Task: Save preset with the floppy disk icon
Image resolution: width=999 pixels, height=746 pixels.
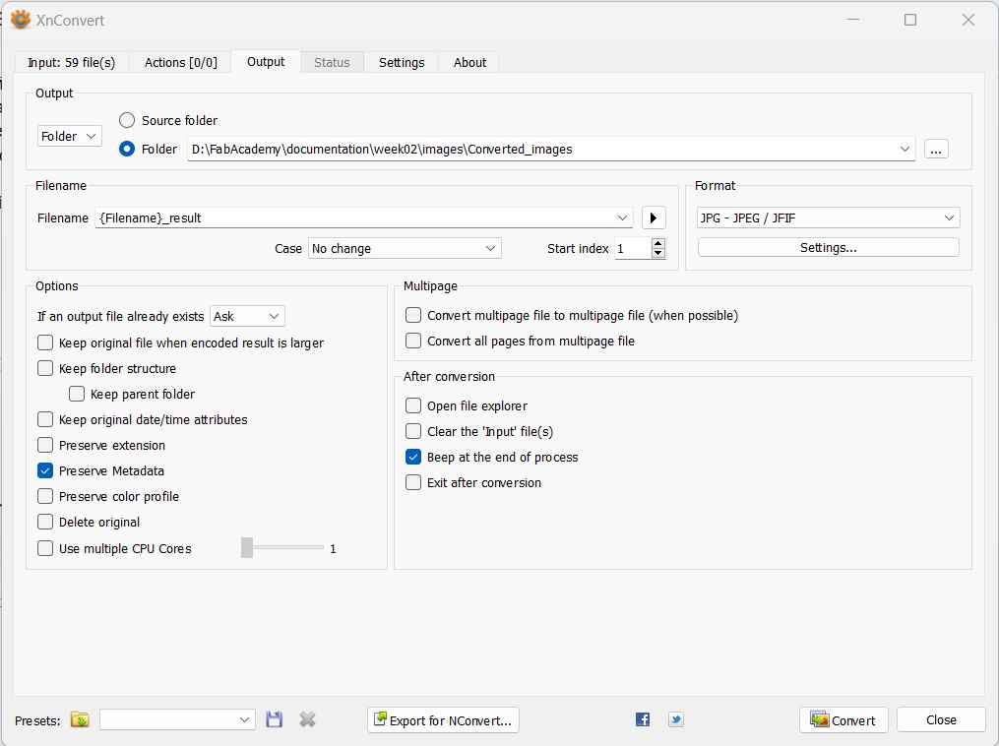Action: [x=274, y=719]
